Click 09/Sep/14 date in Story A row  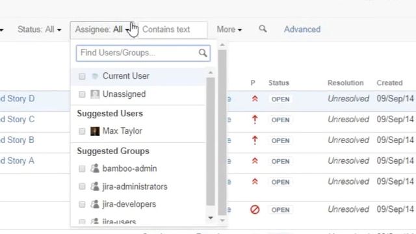click(395, 161)
